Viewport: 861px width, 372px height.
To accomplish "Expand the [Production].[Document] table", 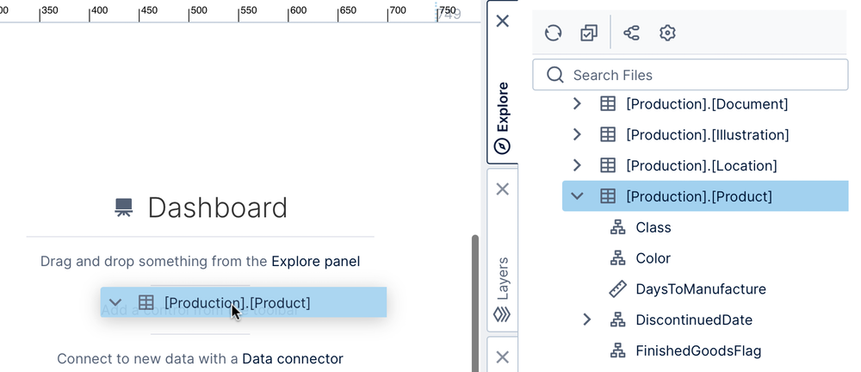I will click(x=577, y=104).
